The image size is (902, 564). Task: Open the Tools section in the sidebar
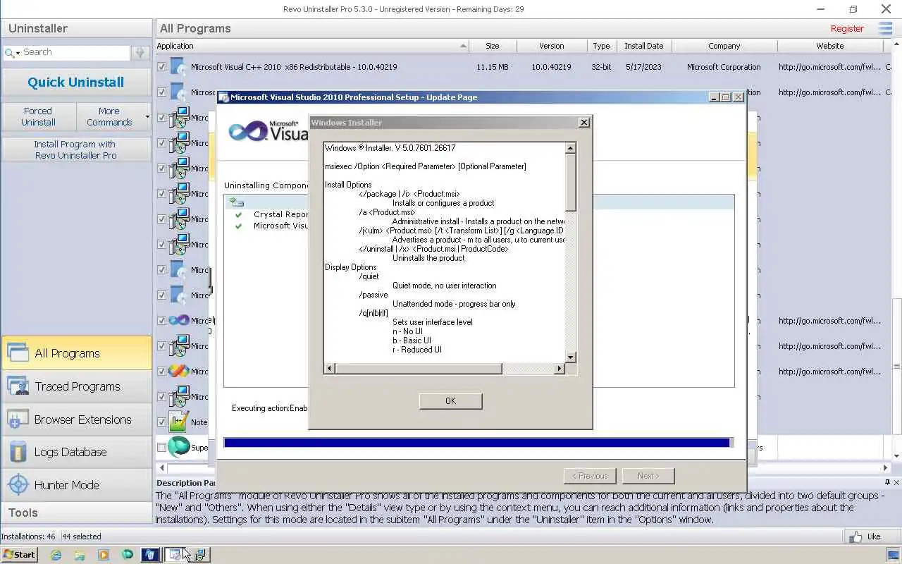coord(76,513)
